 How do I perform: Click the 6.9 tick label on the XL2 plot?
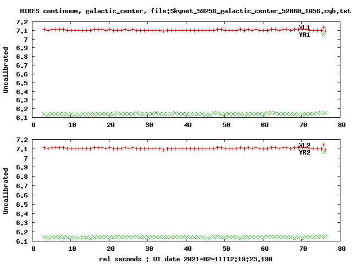click(x=22, y=167)
